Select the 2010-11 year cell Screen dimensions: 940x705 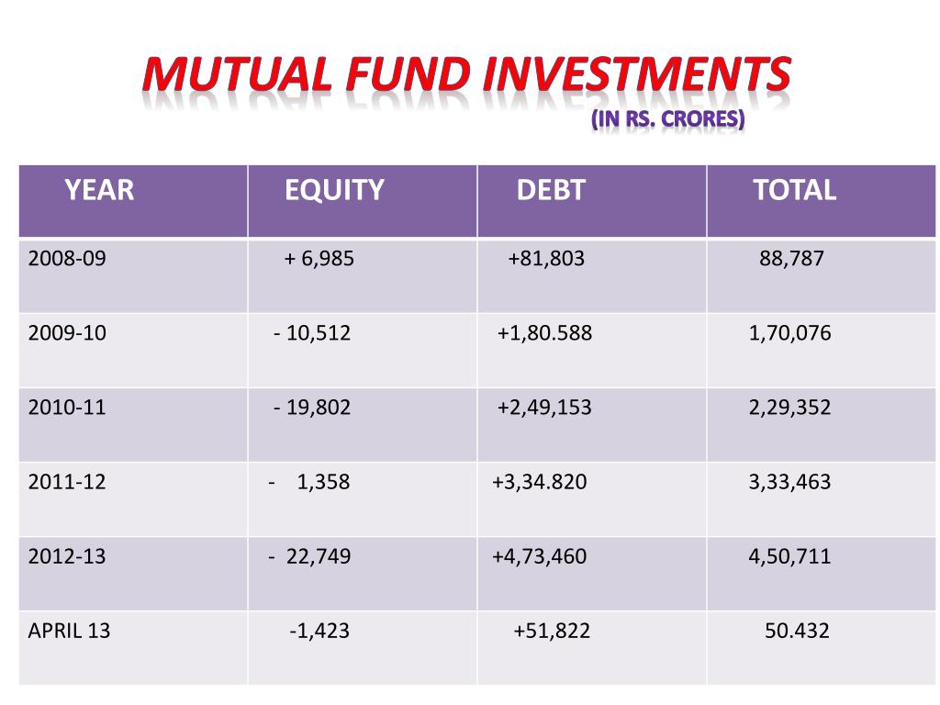pyautogui.click(x=67, y=408)
